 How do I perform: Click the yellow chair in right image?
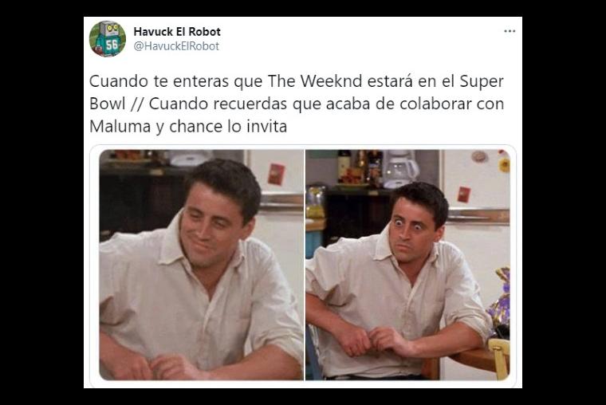[499, 357]
